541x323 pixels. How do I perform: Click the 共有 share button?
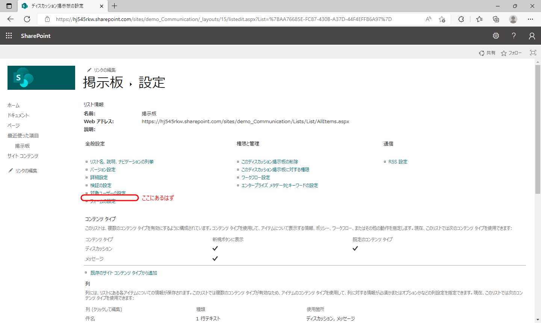[x=487, y=53]
